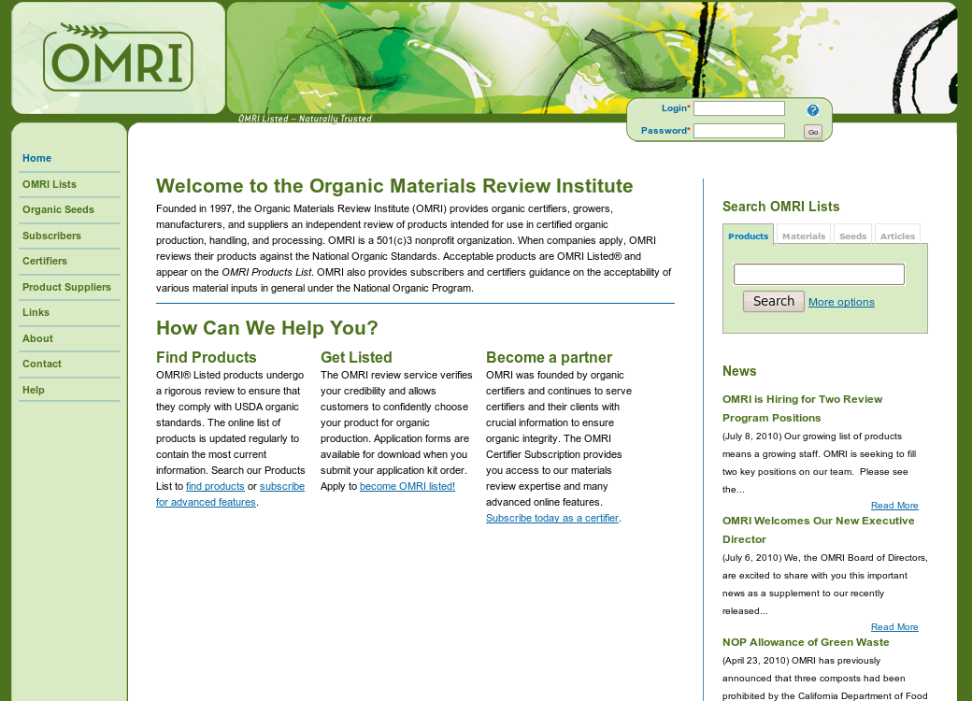Click the Find Products heading
This screenshot has width=972, height=701.
(x=206, y=358)
